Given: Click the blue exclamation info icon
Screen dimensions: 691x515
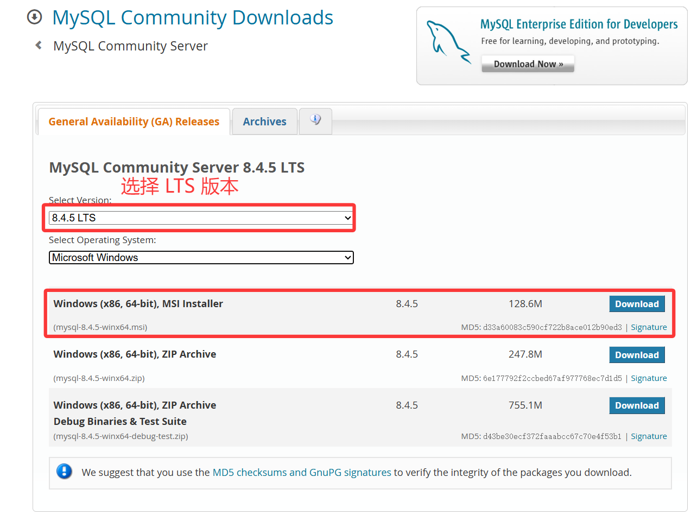Looking at the screenshot, I should [64, 472].
